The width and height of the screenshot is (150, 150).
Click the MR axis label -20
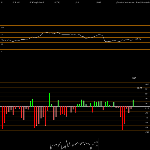pyautogui.click(x=146, y=113)
